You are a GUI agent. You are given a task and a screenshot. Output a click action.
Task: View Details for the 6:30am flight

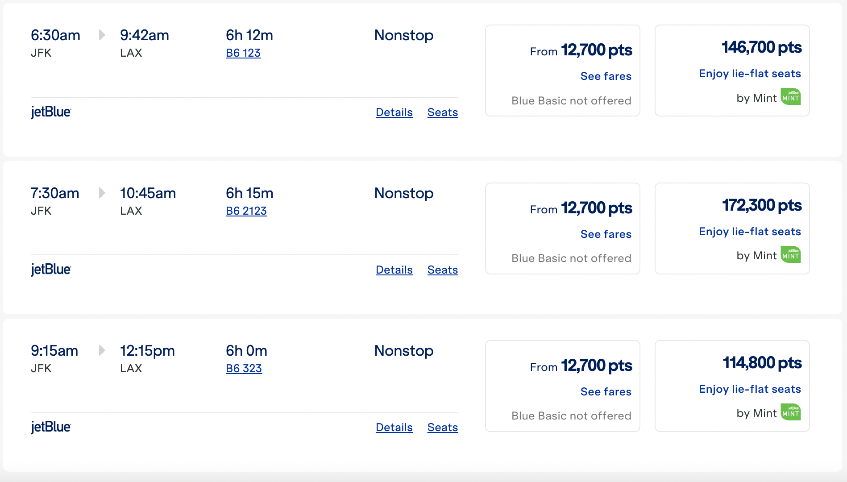tap(394, 112)
